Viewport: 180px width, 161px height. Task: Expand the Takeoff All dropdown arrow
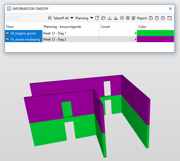coord(72,18)
